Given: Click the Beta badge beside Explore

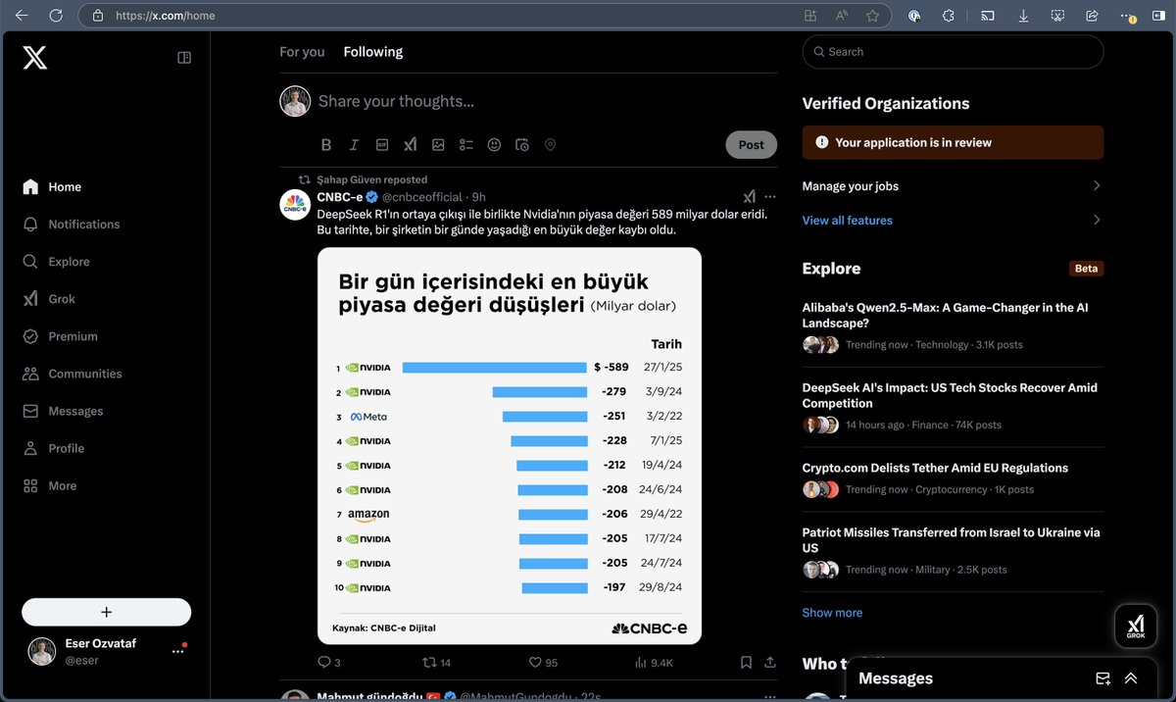Looking at the screenshot, I should [1086, 269].
